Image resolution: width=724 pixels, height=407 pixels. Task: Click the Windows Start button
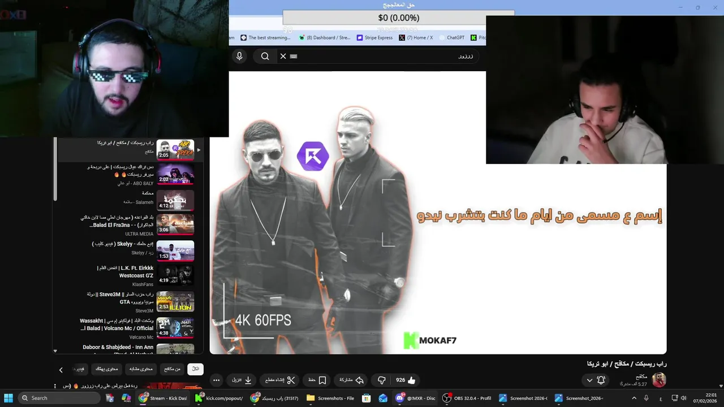[x=8, y=398]
